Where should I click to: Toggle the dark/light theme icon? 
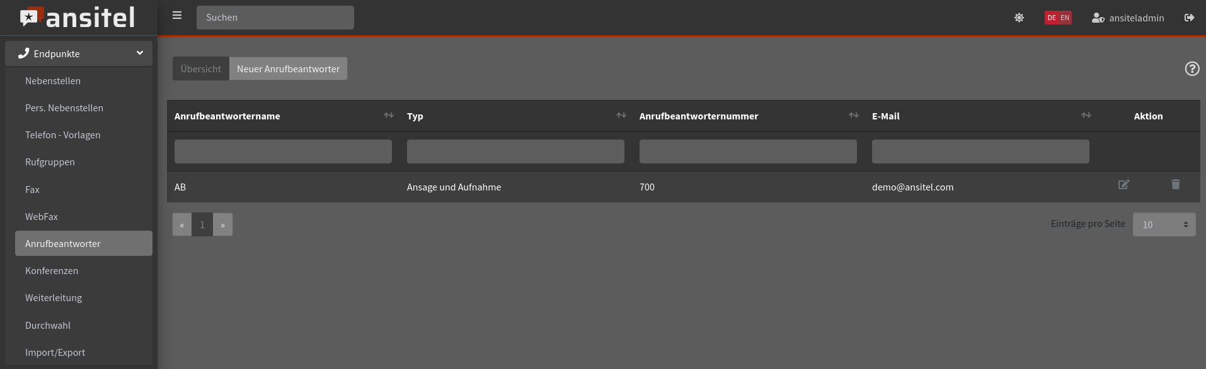[1019, 18]
